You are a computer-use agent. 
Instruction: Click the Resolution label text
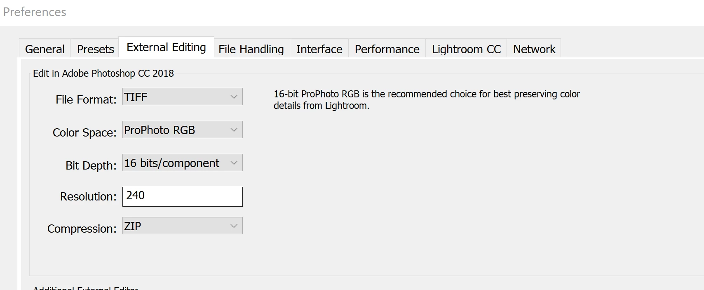[89, 196]
